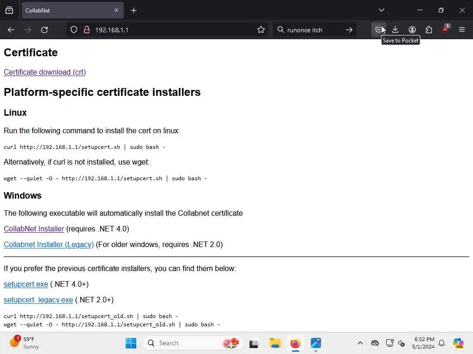Open the Firefox application menu
This screenshot has width=473, height=354.
tap(462, 29)
